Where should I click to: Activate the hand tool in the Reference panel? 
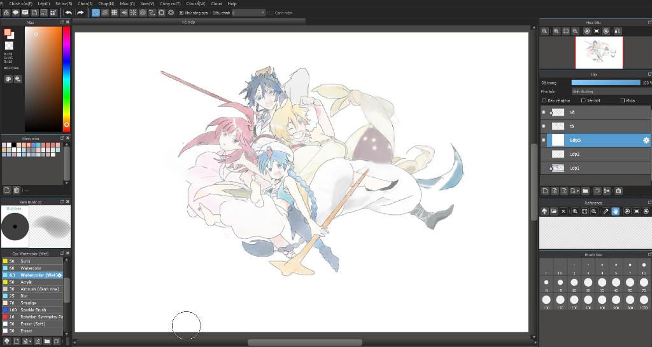pos(616,211)
